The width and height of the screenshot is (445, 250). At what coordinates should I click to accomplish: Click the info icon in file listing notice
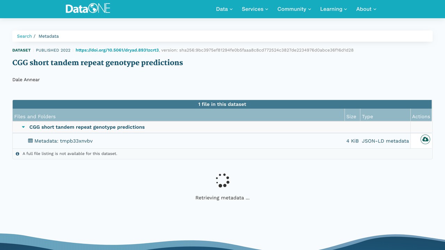pyautogui.click(x=18, y=153)
